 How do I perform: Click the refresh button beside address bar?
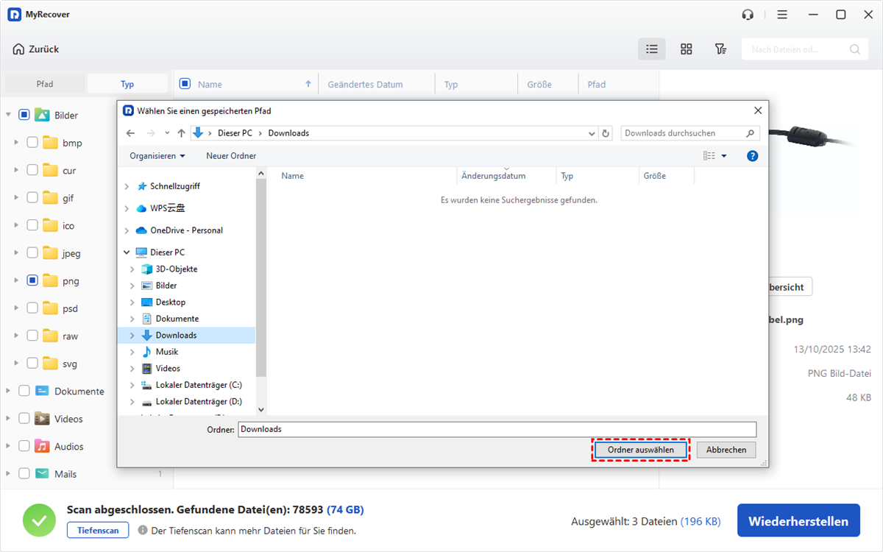pyautogui.click(x=606, y=133)
